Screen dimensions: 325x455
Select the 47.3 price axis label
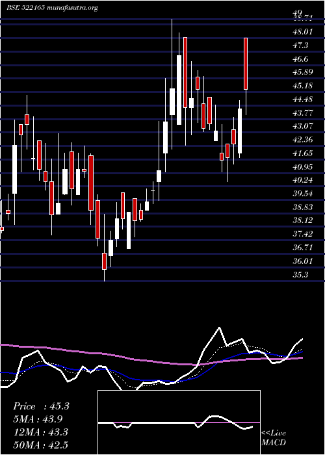tap(301, 45)
